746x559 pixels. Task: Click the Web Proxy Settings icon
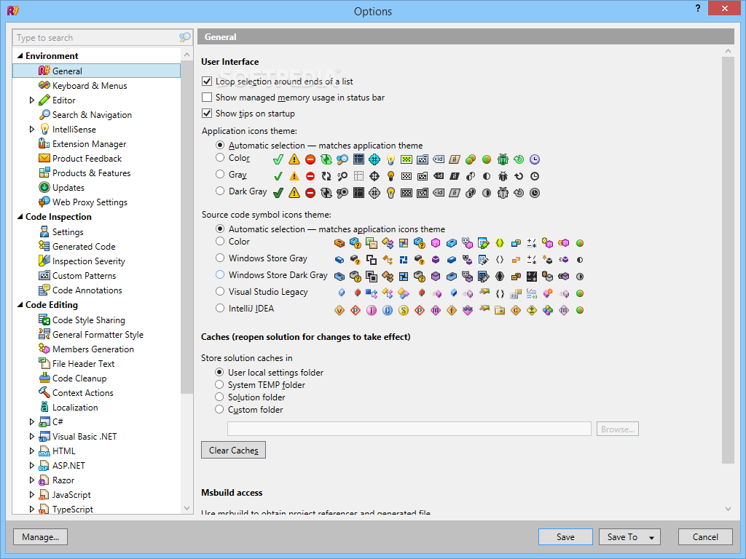click(x=44, y=202)
